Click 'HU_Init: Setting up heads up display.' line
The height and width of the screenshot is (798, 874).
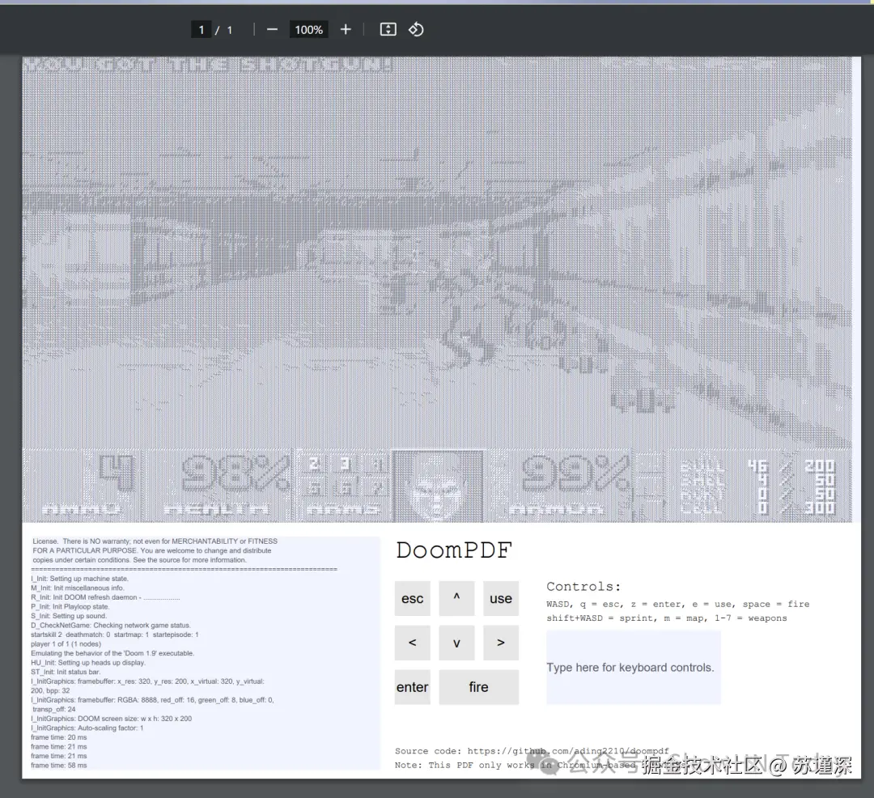pos(88,663)
